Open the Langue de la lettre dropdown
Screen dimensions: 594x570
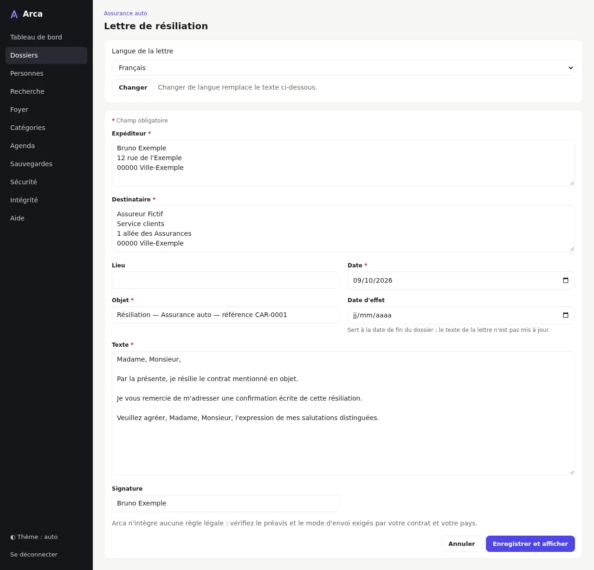[x=343, y=68]
